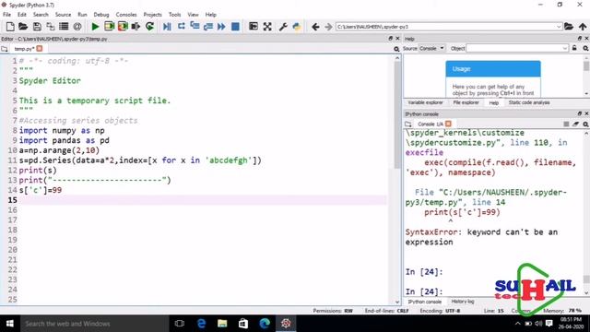Start debugging with the Debug file icon
Viewport: 590px width, 332px height.
(x=167, y=27)
